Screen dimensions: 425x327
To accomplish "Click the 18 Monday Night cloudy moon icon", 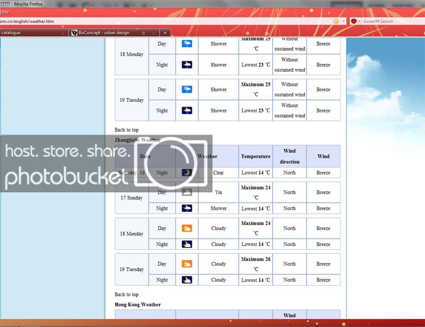I will tap(187, 244).
